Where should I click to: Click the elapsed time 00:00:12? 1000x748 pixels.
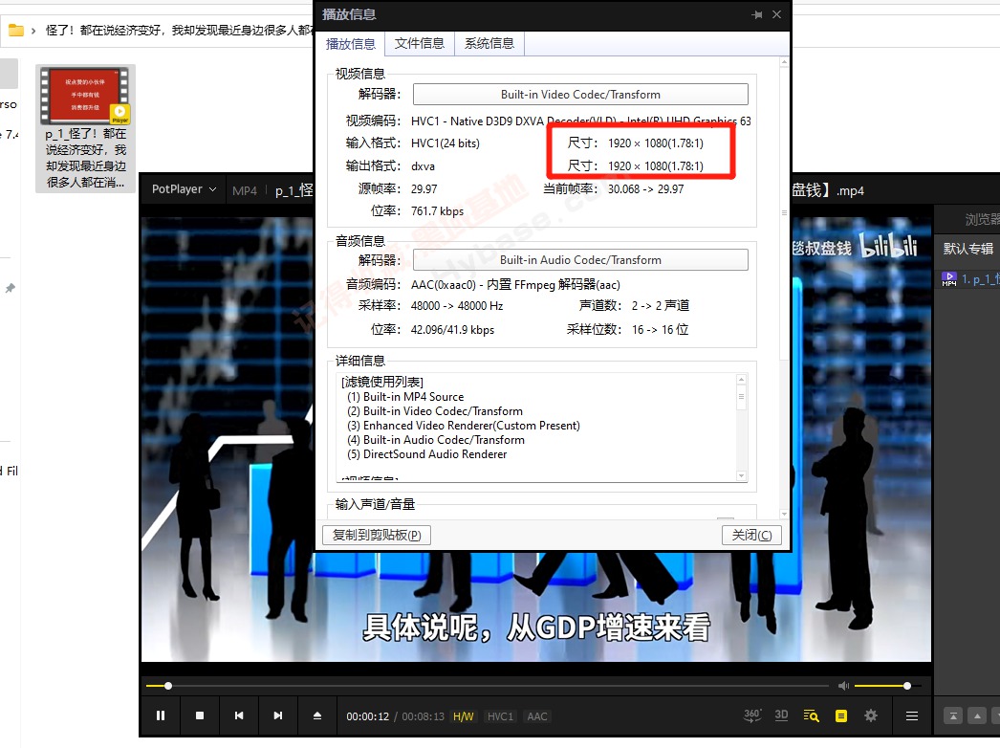coord(367,716)
